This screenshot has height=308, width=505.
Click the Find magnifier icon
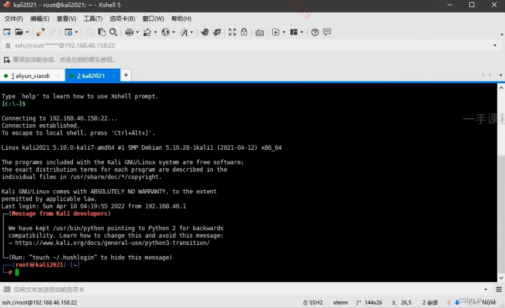[113, 32]
